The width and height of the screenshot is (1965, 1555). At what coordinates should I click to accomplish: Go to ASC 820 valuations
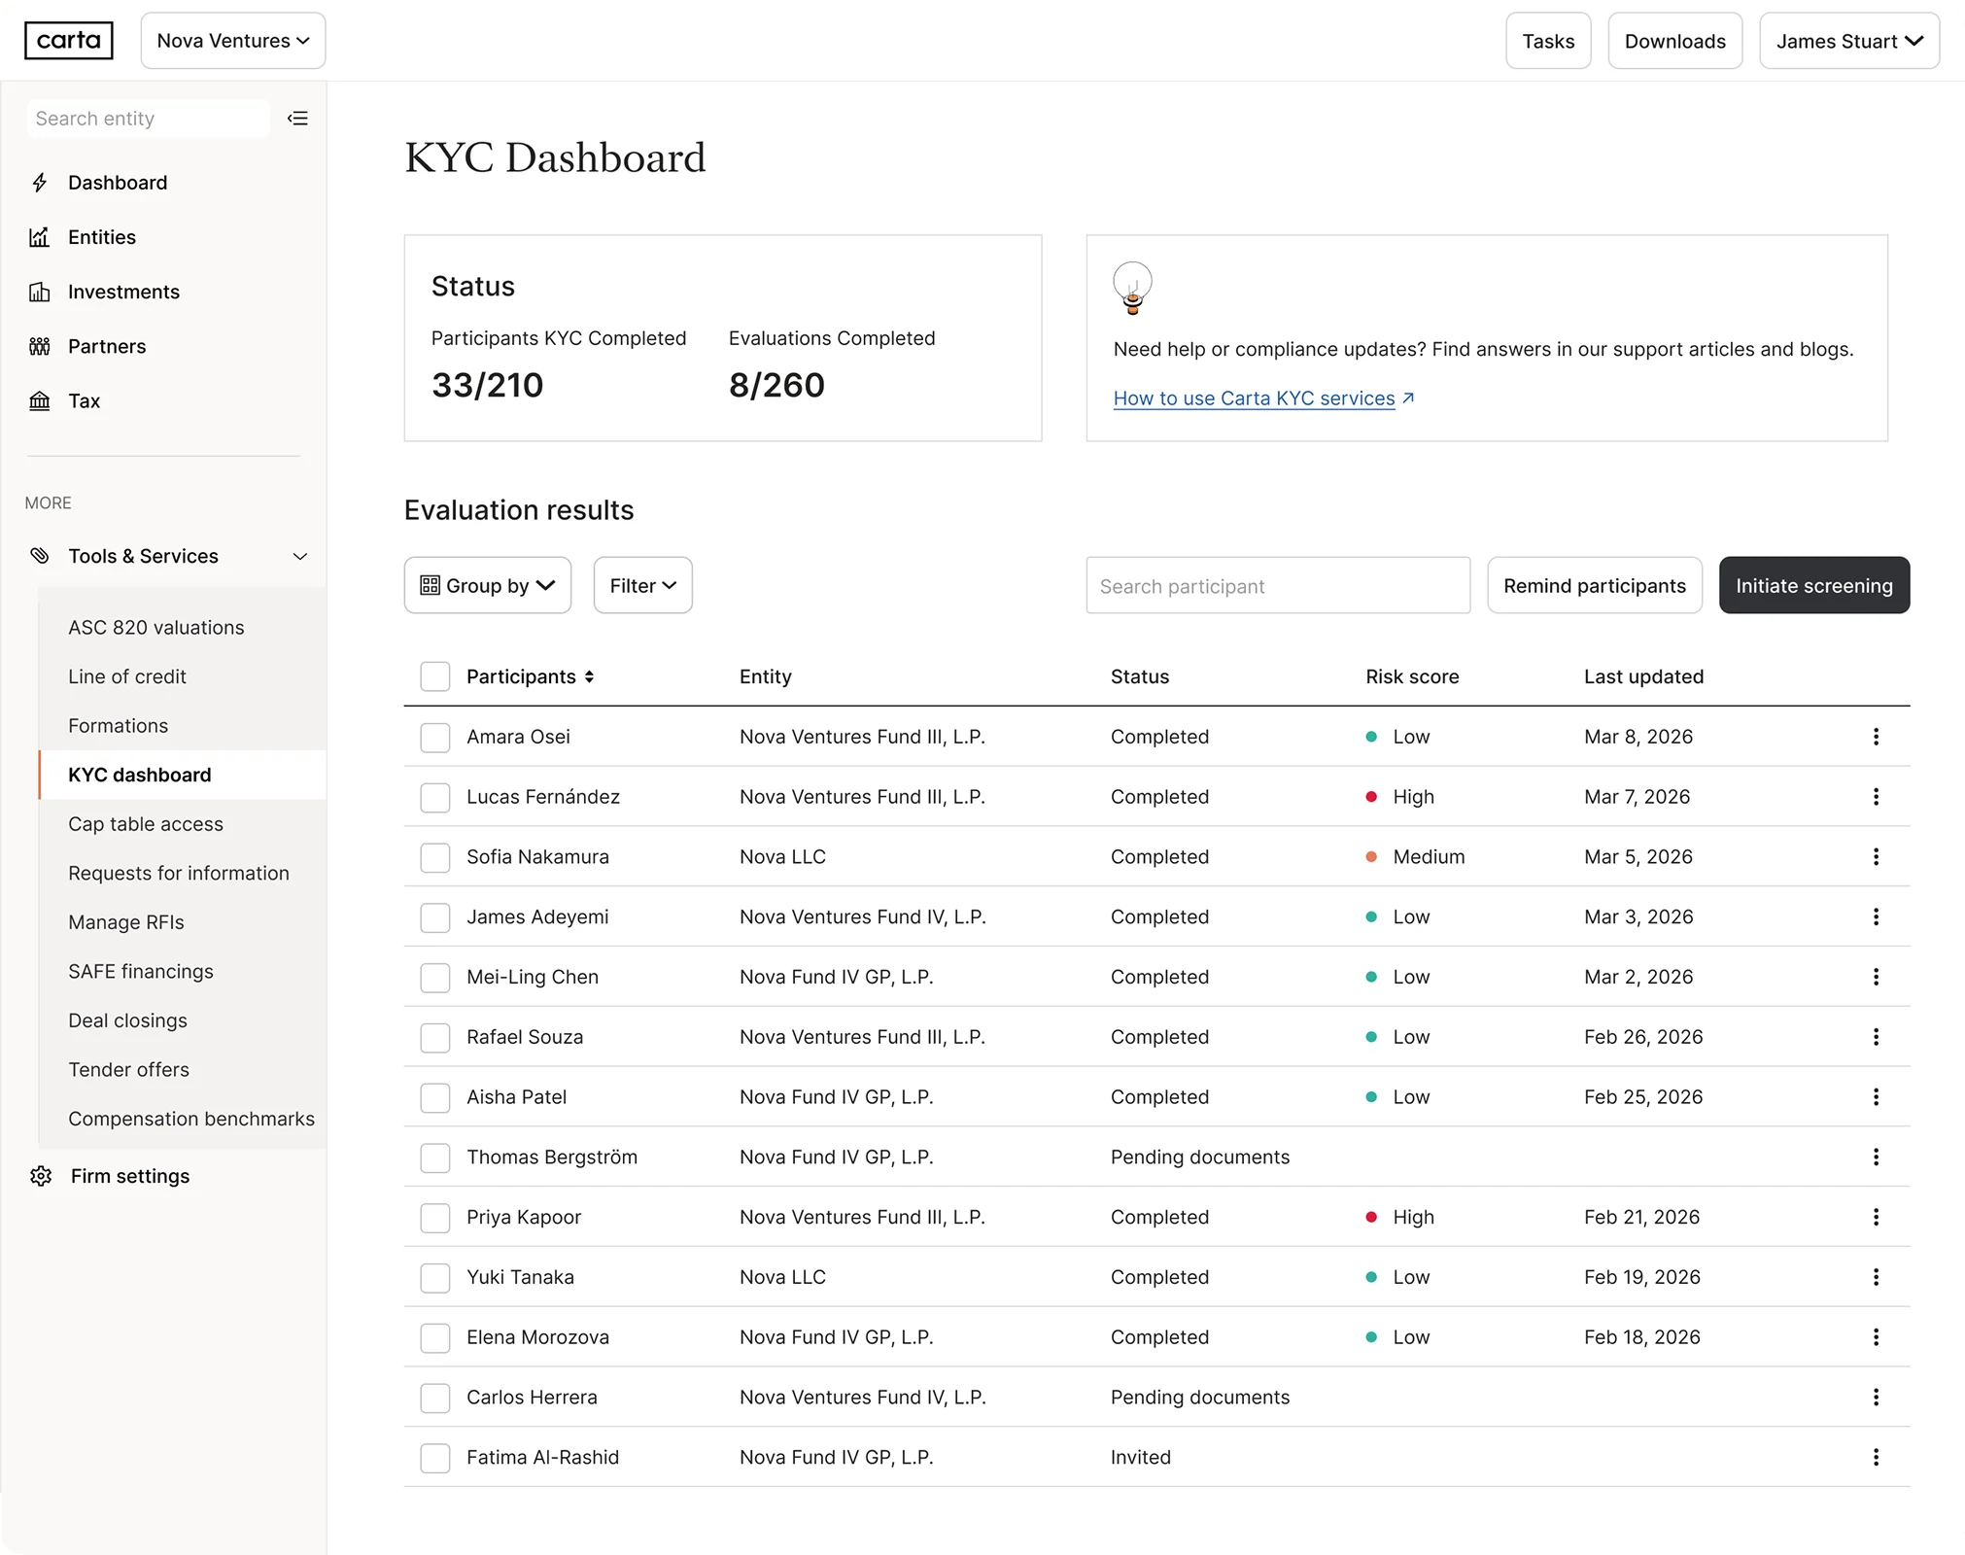(156, 628)
